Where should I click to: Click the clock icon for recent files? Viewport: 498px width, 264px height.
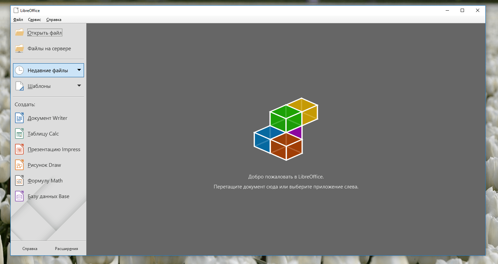(x=19, y=70)
